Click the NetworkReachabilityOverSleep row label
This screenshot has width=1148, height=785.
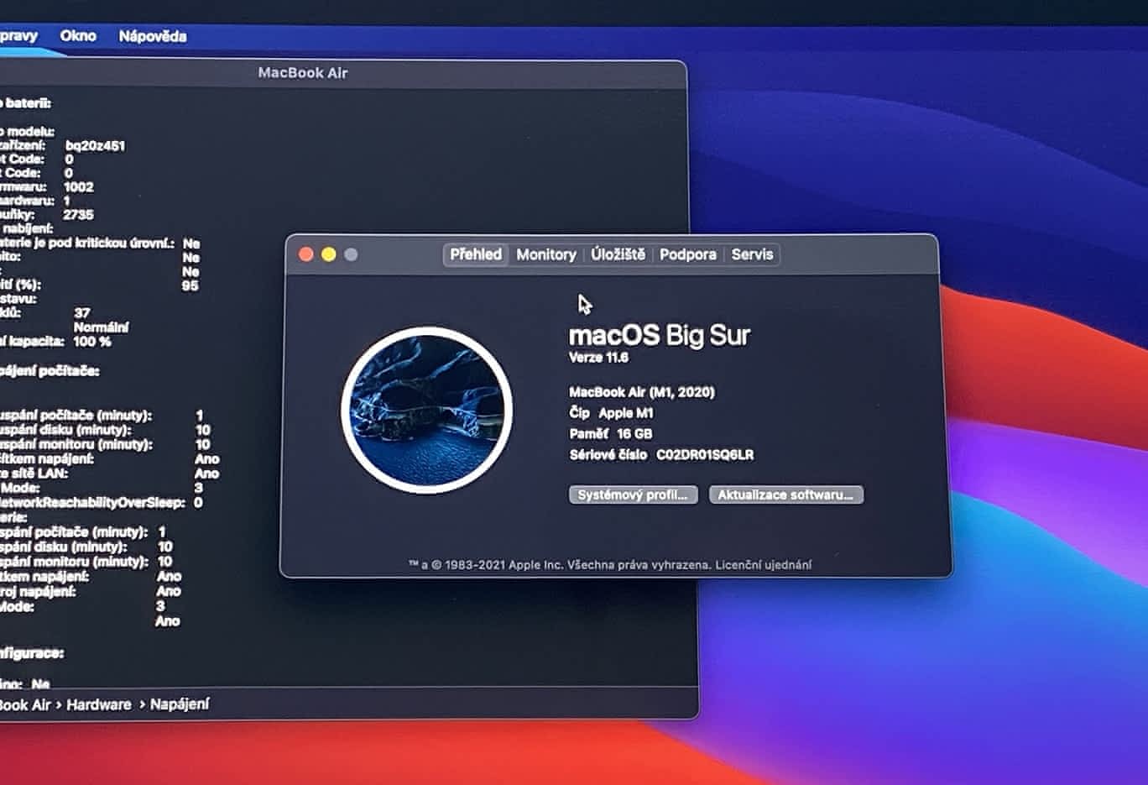coord(91,503)
